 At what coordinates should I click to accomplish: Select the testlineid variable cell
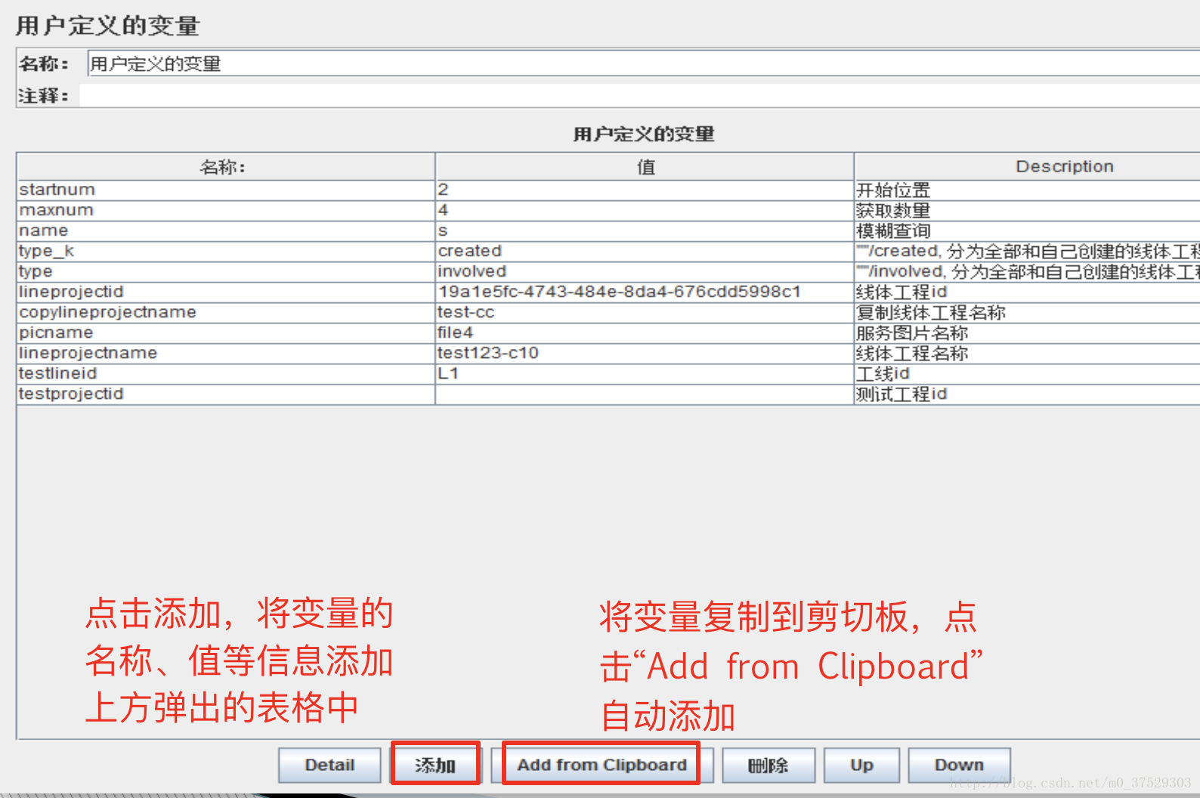[225, 373]
